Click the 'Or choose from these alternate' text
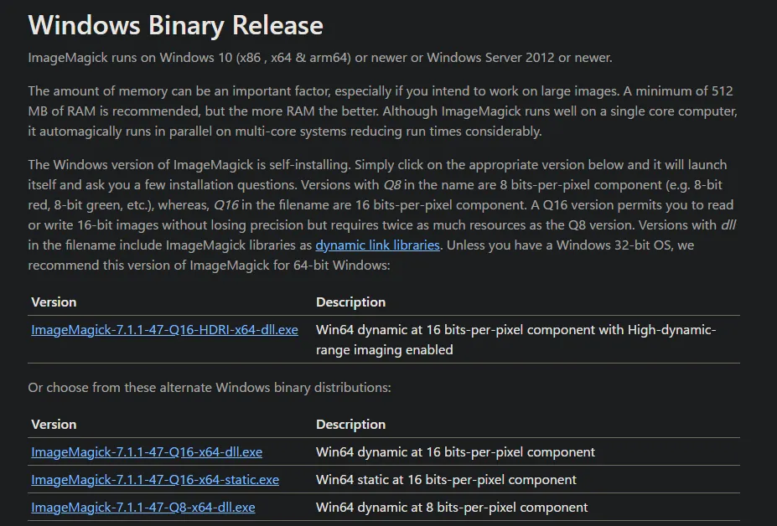The image size is (777, 526). pyautogui.click(x=210, y=388)
